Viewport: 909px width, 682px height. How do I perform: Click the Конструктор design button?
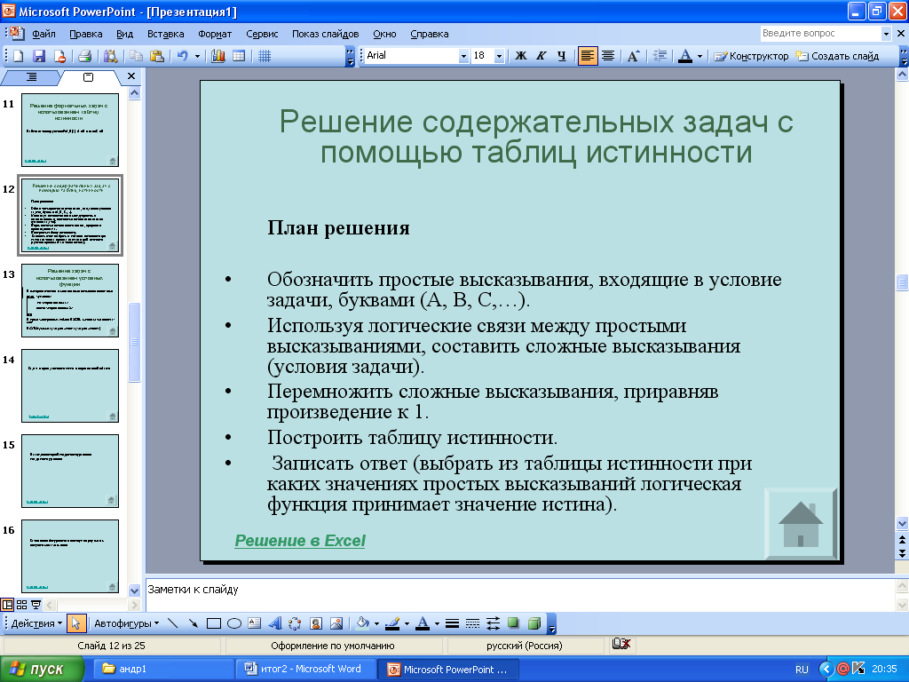point(751,56)
